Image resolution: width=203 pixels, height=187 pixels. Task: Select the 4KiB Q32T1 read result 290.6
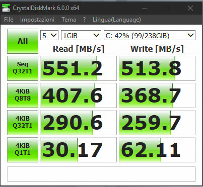click(x=79, y=123)
